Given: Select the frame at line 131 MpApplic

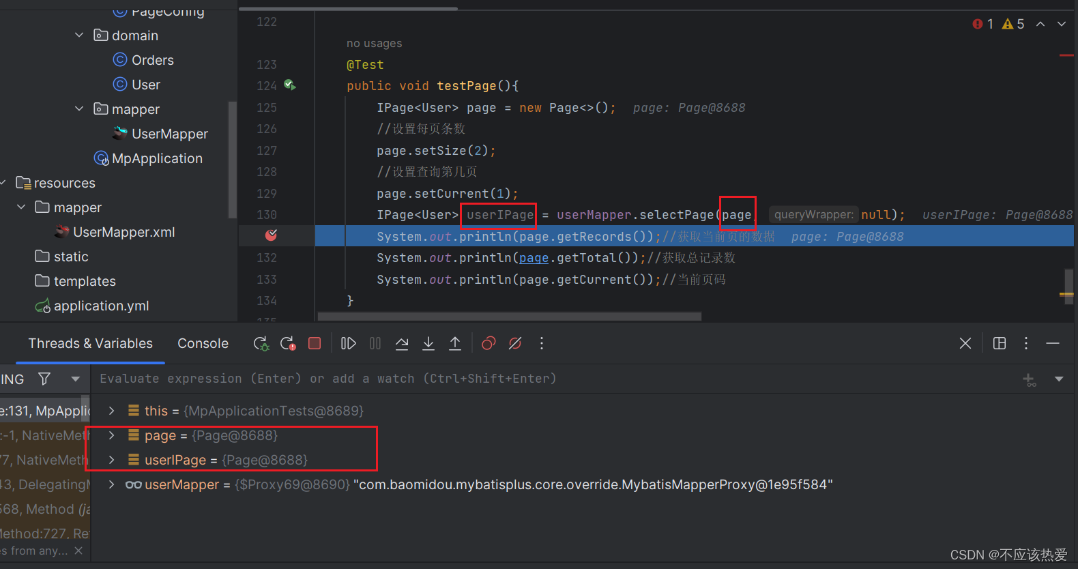Looking at the screenshot, I should [x=45, y=411].
